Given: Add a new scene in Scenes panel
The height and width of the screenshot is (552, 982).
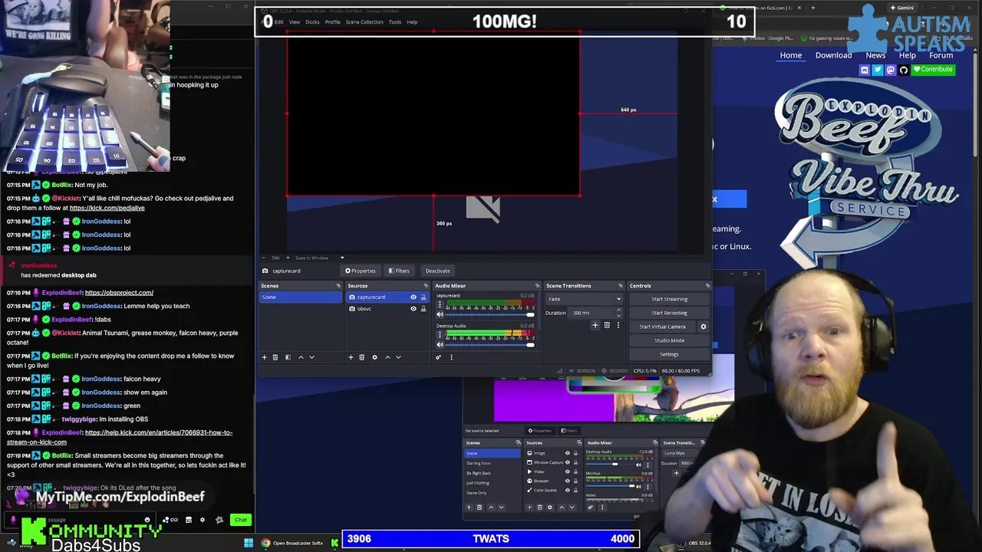Looking at the screenshot, I should pos(264,357).
